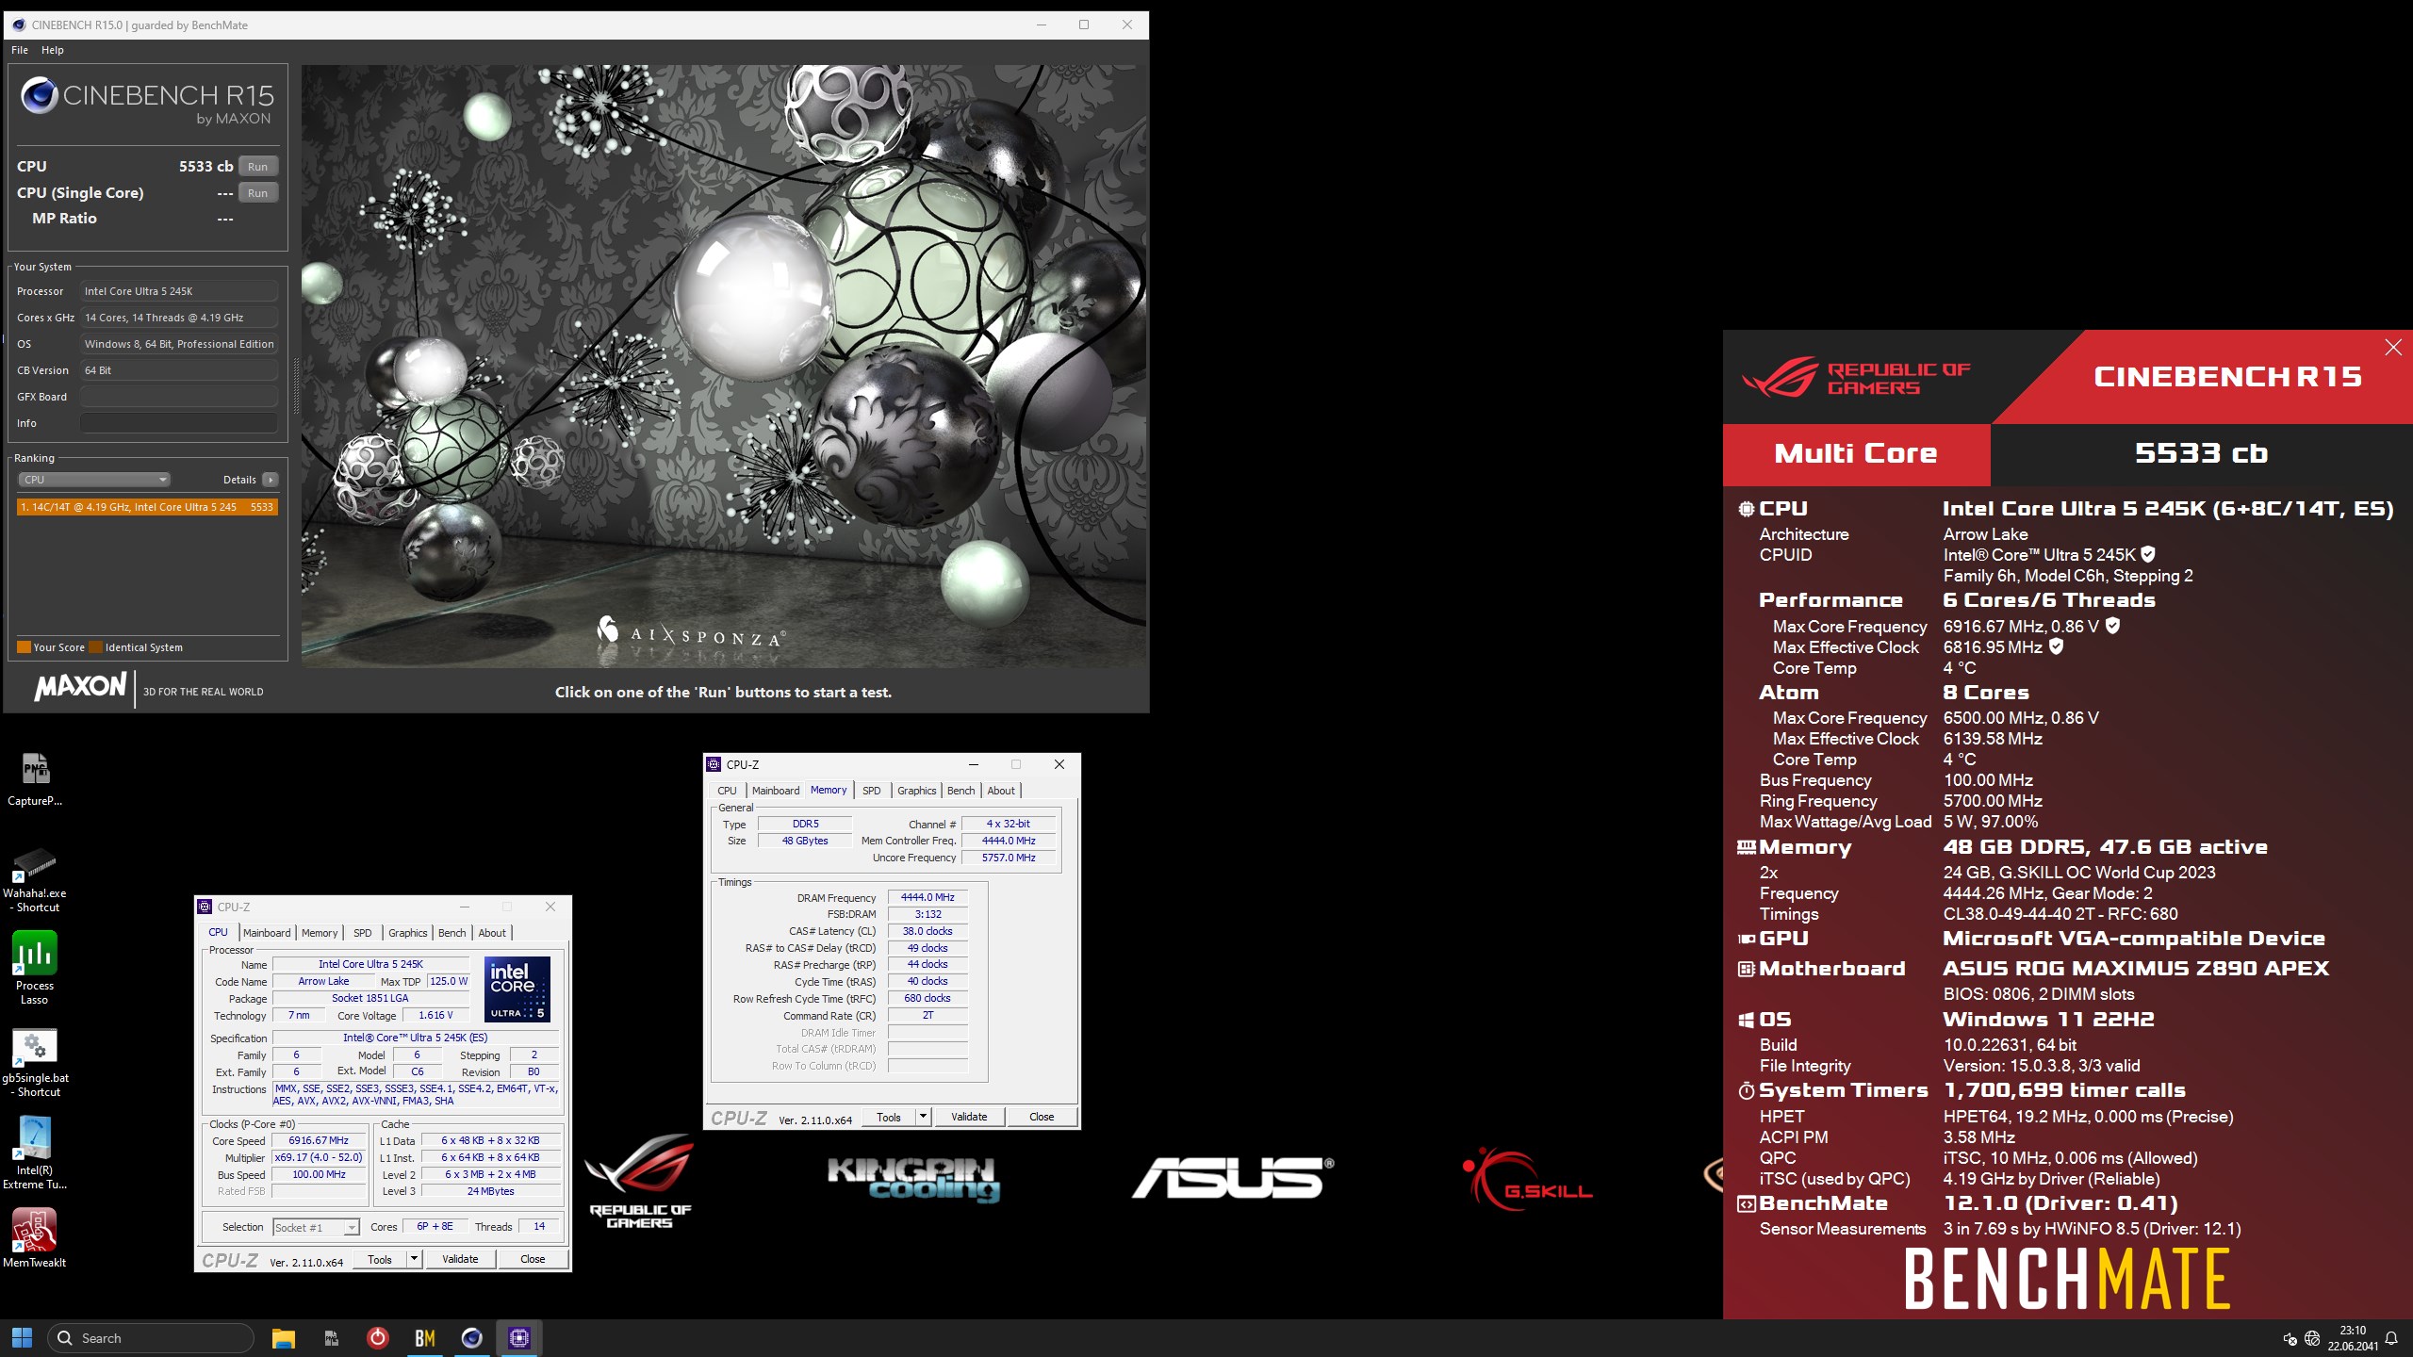Open the File menu in Cinebench

tap(20, 50)
